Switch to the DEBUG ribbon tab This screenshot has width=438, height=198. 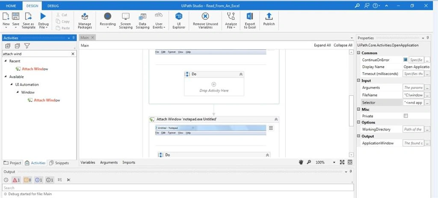[x=53, y=6]
